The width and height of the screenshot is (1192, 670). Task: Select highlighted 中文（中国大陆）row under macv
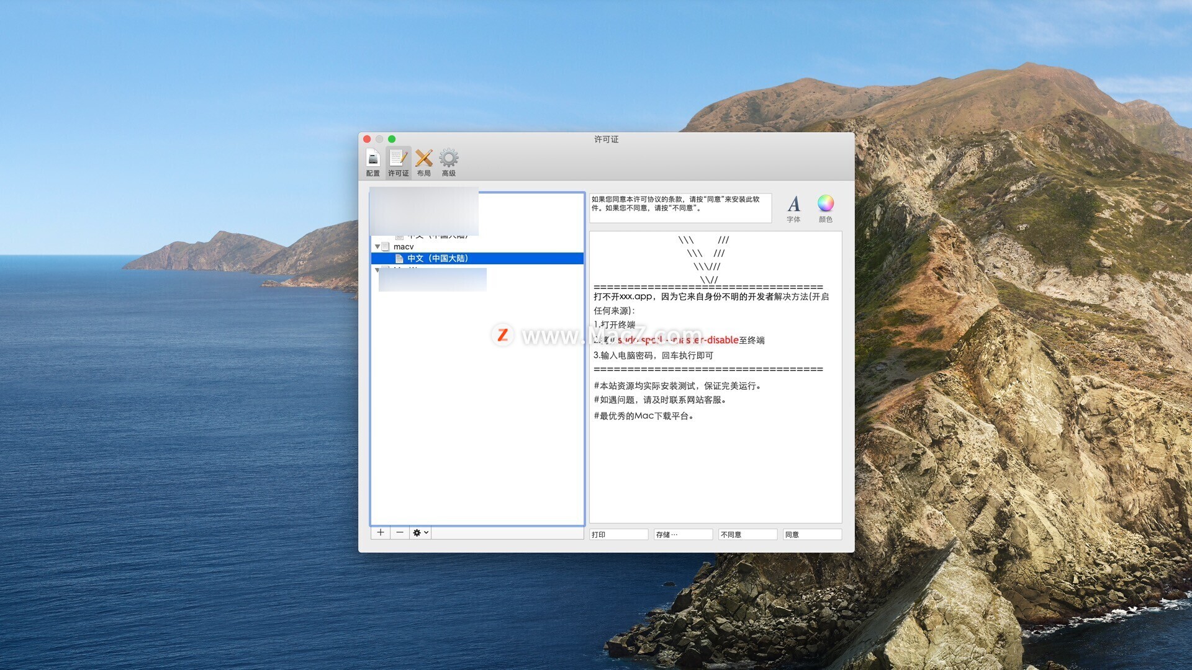tap(477, 259)
